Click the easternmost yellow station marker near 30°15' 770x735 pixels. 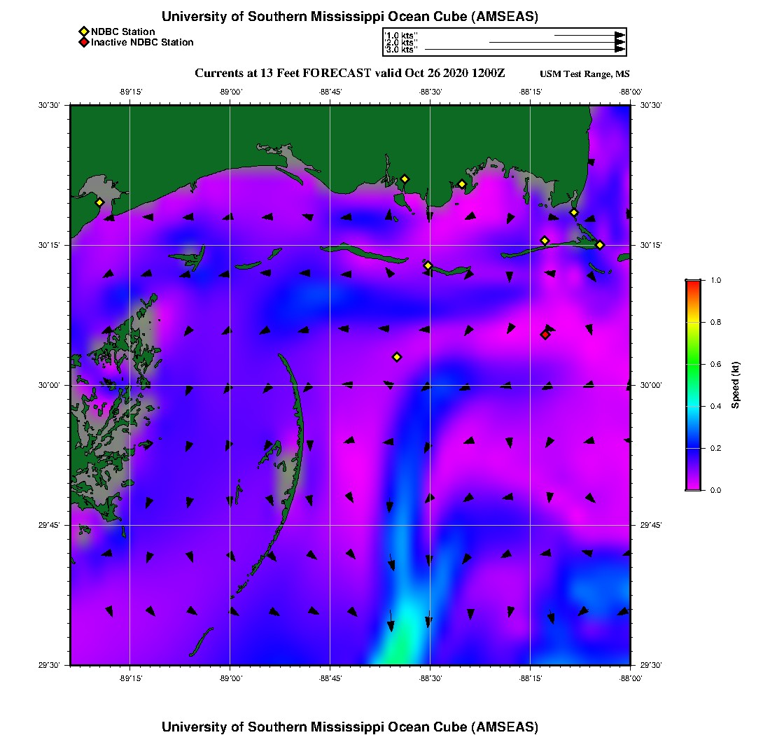click(600, 244)
